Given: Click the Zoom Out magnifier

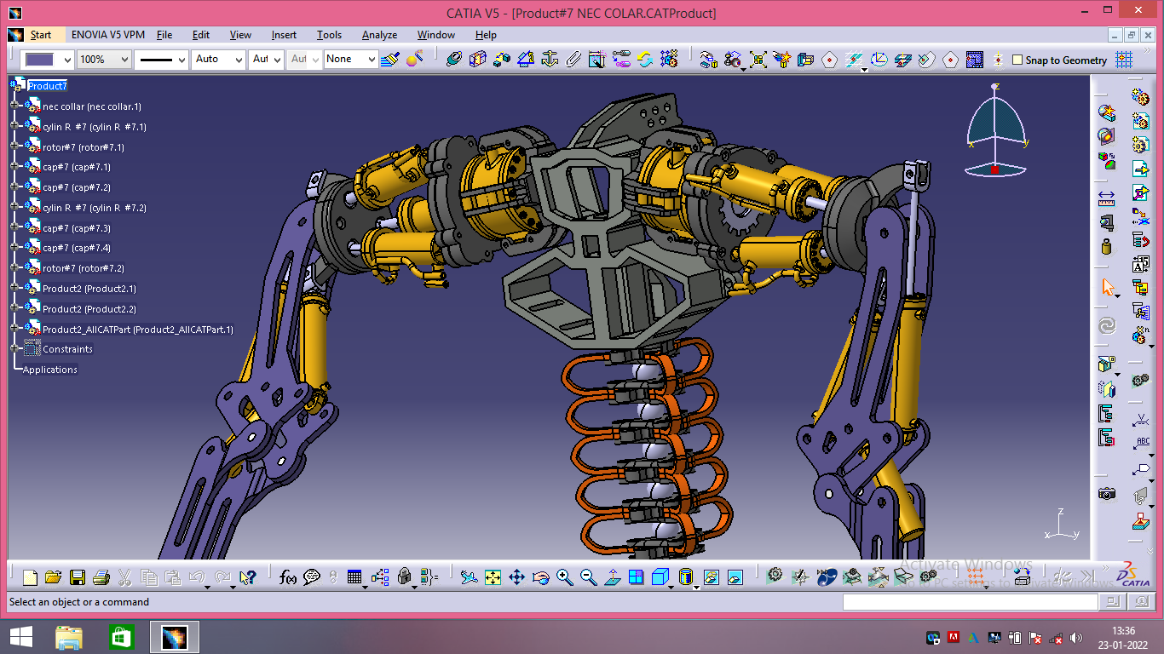Looking at the screenshot, I should click(x=588, y=577).
